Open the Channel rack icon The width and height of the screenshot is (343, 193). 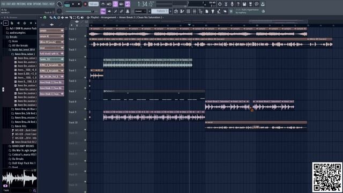coord(188,11)
